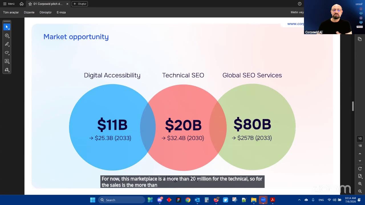Viewport: 365px width, 205px height.
Task: Open Google Chrome from the taskbar
Action: point(188,200)
